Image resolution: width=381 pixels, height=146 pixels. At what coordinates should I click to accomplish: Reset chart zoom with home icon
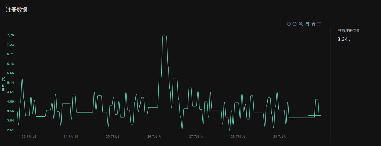(313, 24)
